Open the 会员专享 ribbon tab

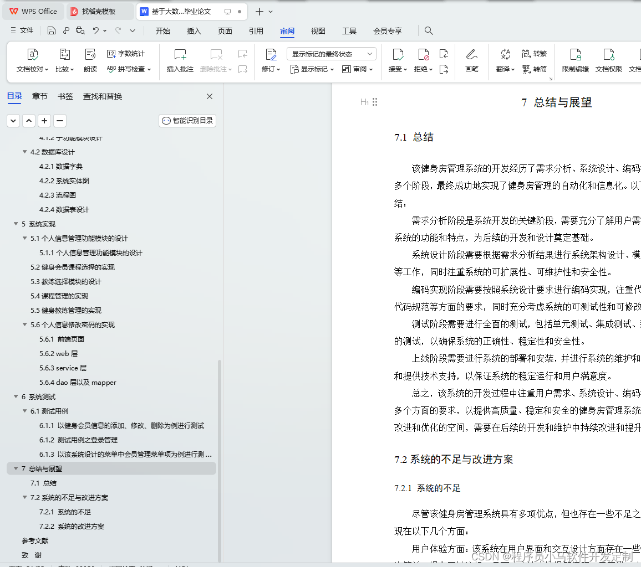pyautogui.click(x=388, y=31)
